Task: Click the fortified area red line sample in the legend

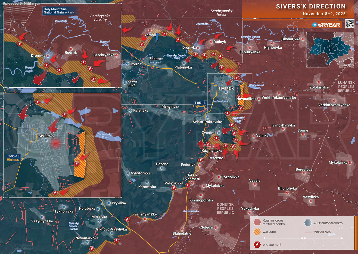Action: point(308,232)
